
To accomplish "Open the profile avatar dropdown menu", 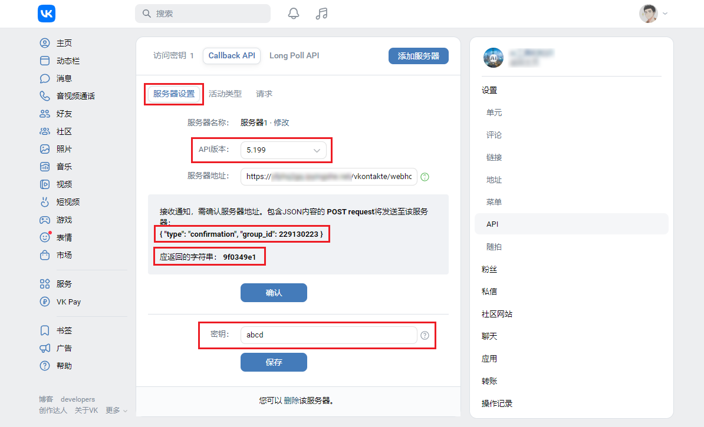I will click(x=653, y=14).
